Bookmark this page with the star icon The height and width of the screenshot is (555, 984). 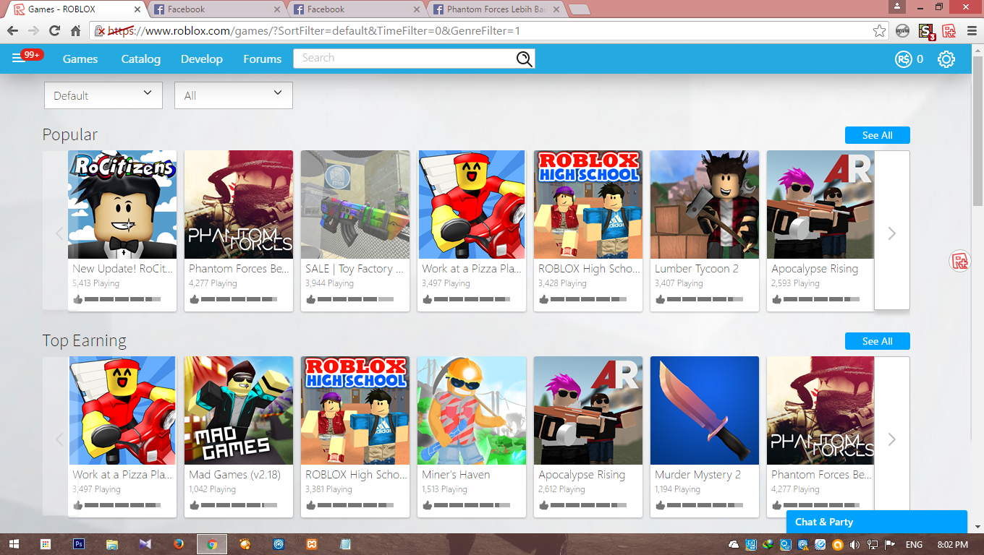(879, 31)
